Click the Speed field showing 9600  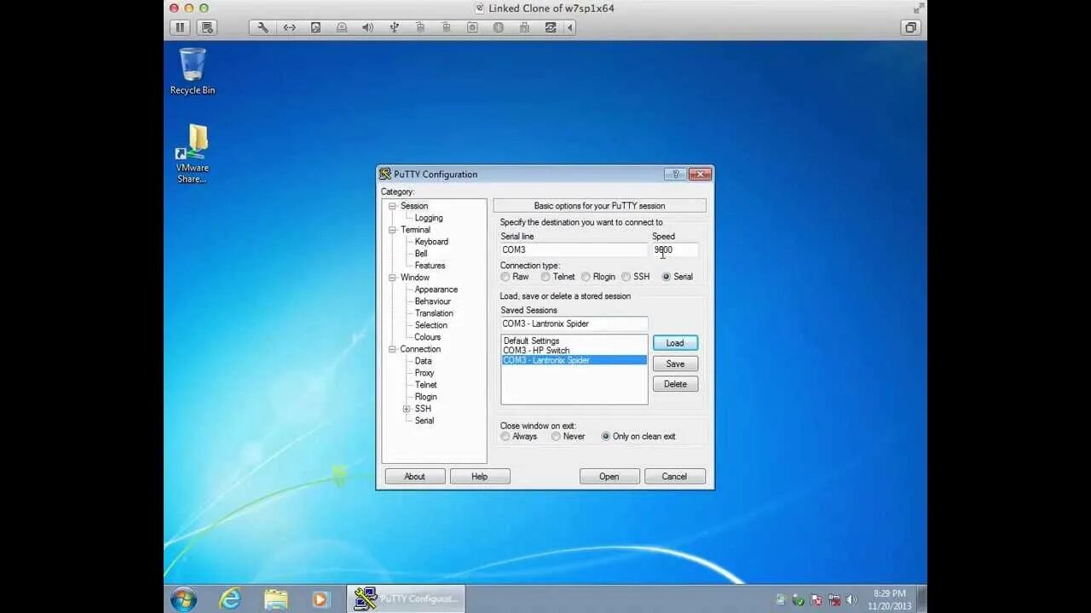(x=675, y=249)
